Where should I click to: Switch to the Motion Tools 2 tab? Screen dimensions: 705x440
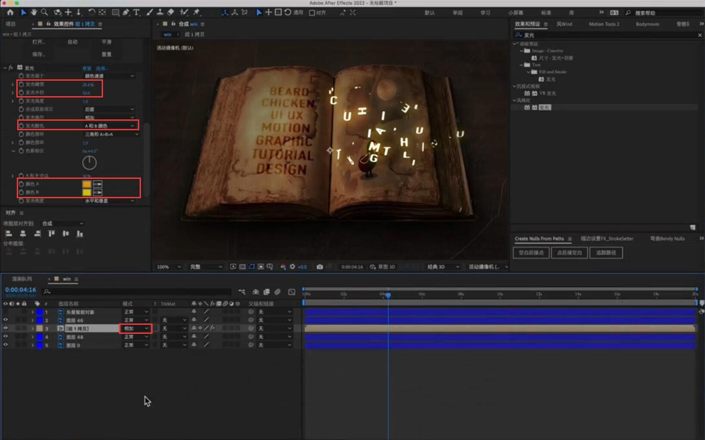604,24
